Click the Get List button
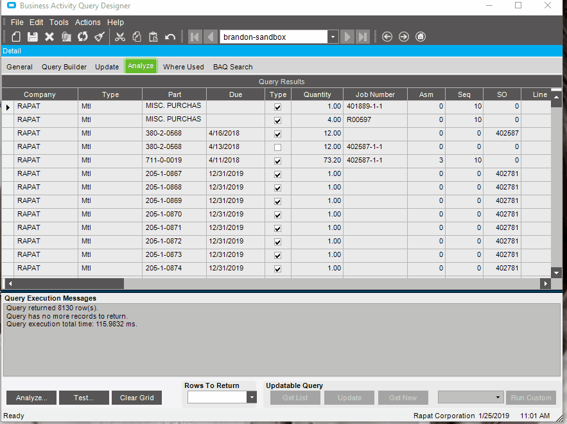567x424 pixels. coord(295,398)
